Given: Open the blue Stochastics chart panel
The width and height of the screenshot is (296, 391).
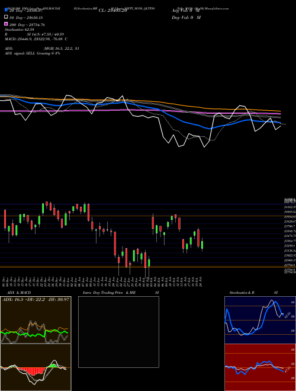Looking at the screenshot, I should point(260,320).
